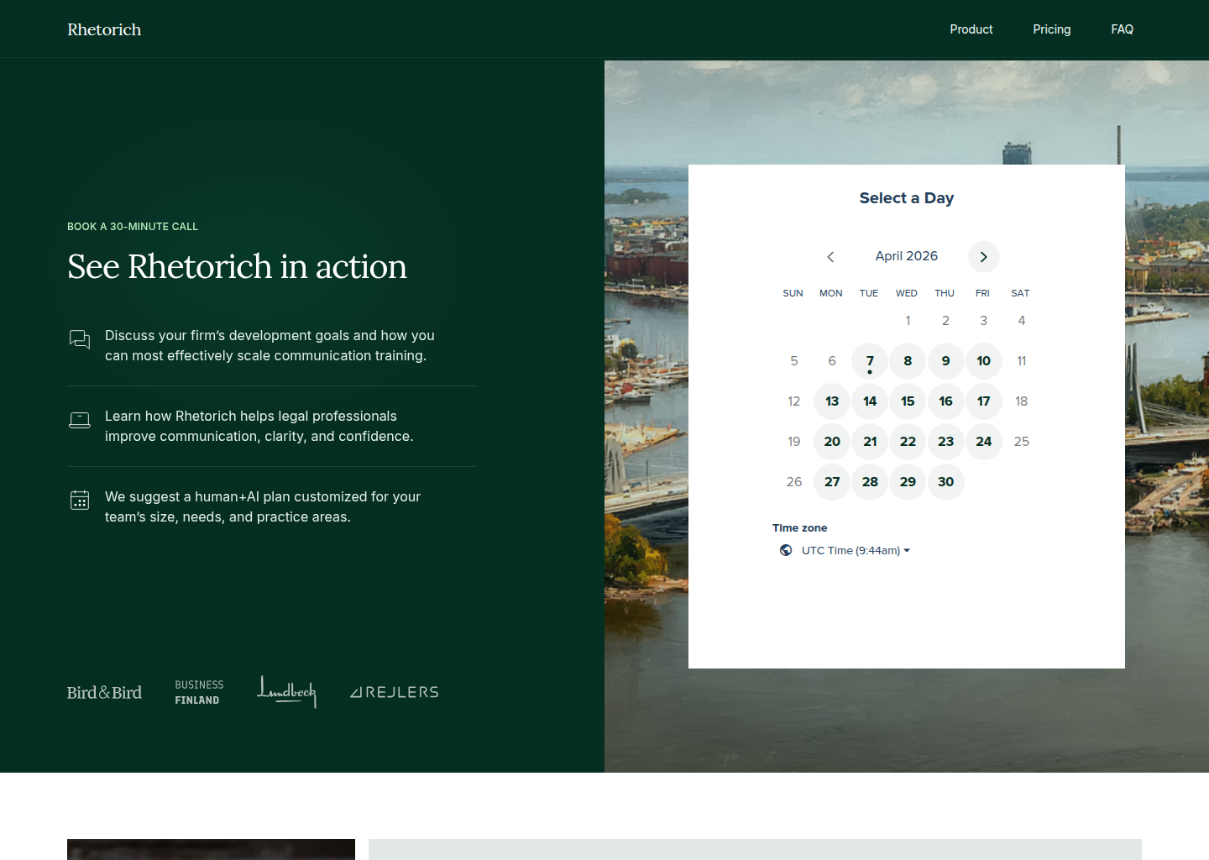1209x860 pixels.
Task: Click the Business Finland logo
Action: [199, 692]
